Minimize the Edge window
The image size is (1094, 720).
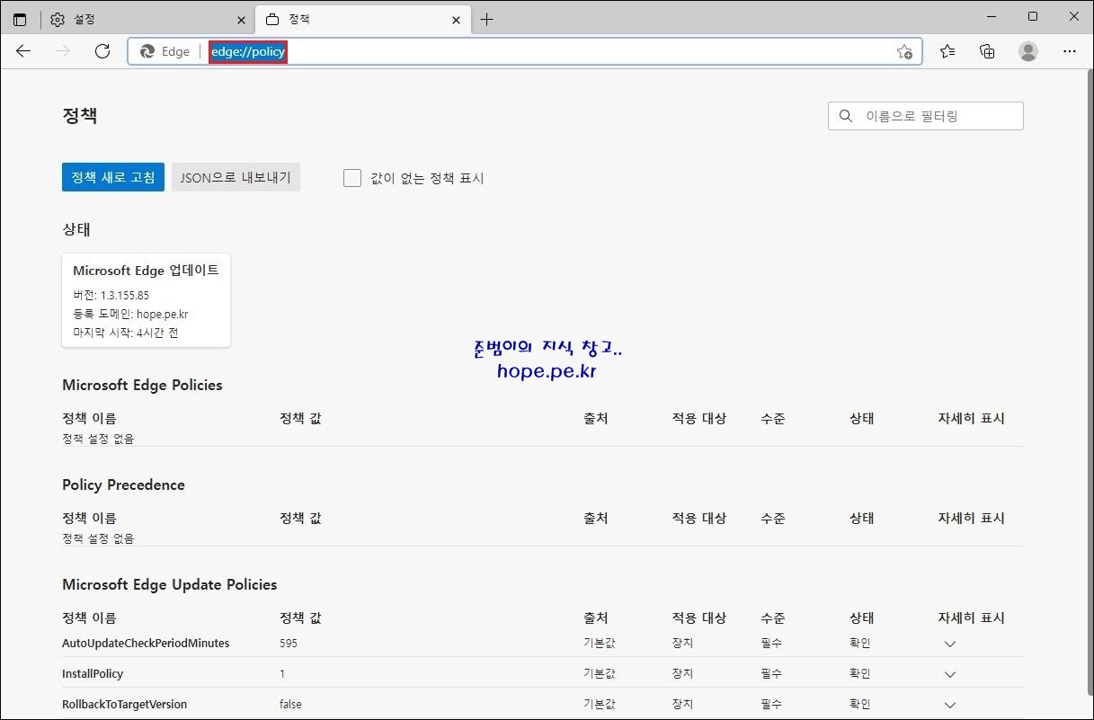[x=992, y=16]
